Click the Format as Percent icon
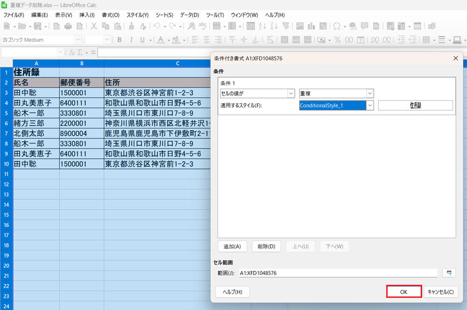 (337, 40)
